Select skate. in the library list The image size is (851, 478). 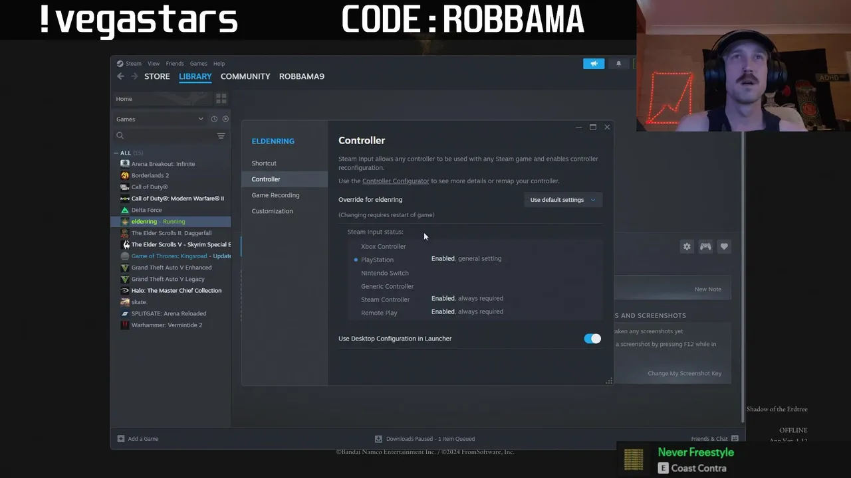(x=171, y=302)
